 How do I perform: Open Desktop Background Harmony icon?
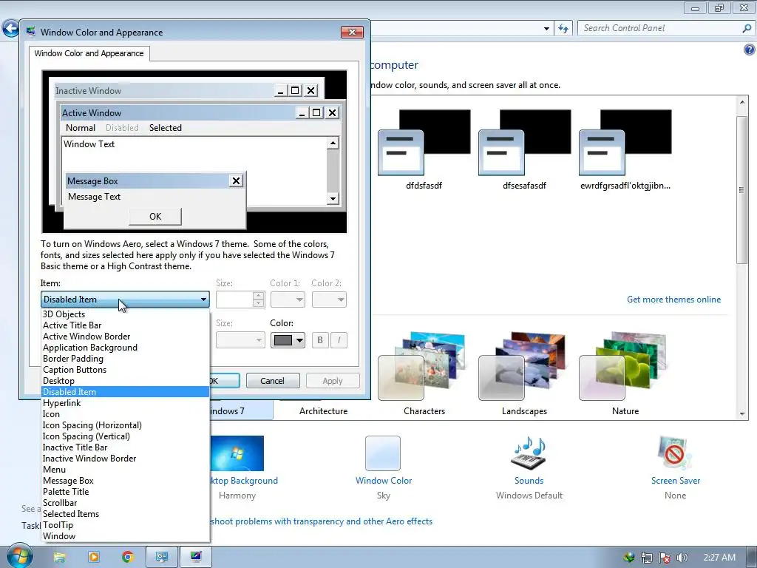(x=237, y=453)
